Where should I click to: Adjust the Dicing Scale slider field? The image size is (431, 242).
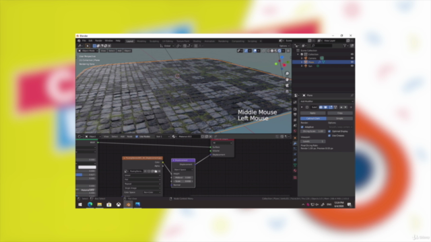[x=312, y=132]
